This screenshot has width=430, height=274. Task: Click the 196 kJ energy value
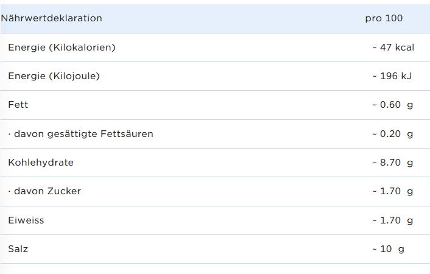(x=392, y=76)
